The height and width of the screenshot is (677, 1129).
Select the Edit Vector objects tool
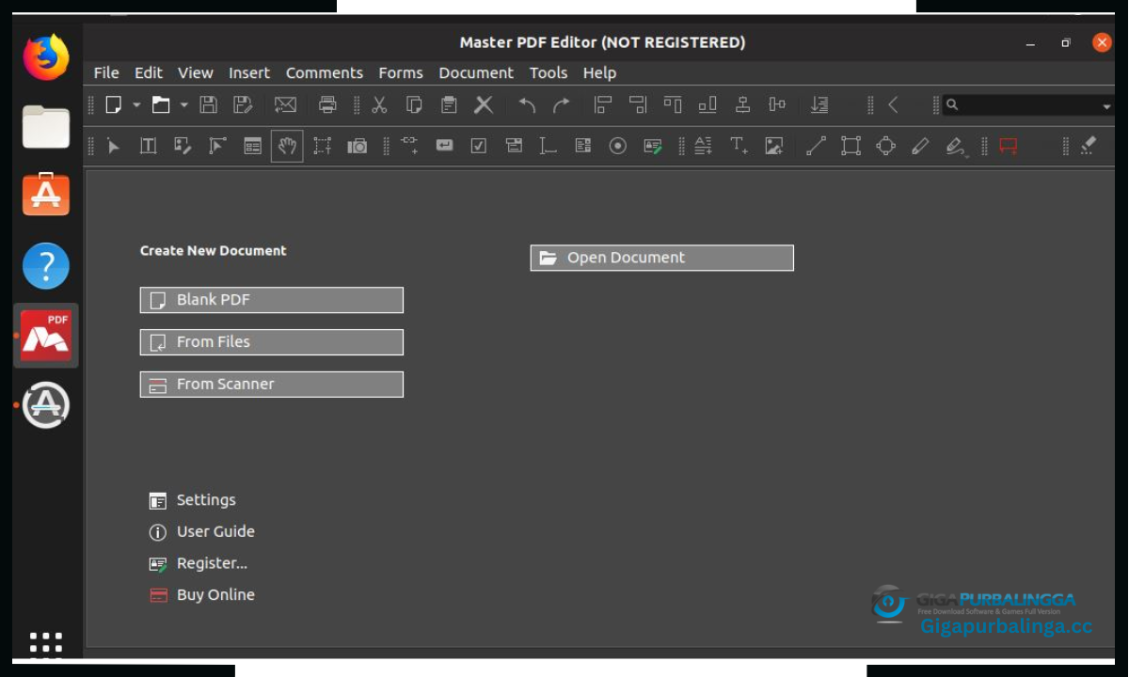click(x=218, y=146)
